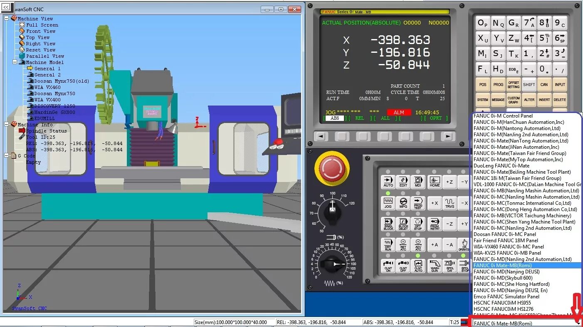
Task: Toggle AUTO mode key
Action: (x=388, y=182)
